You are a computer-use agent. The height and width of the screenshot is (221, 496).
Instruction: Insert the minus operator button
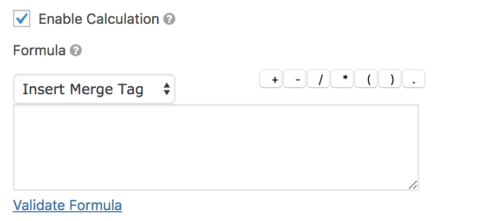[x=295, y=79]
